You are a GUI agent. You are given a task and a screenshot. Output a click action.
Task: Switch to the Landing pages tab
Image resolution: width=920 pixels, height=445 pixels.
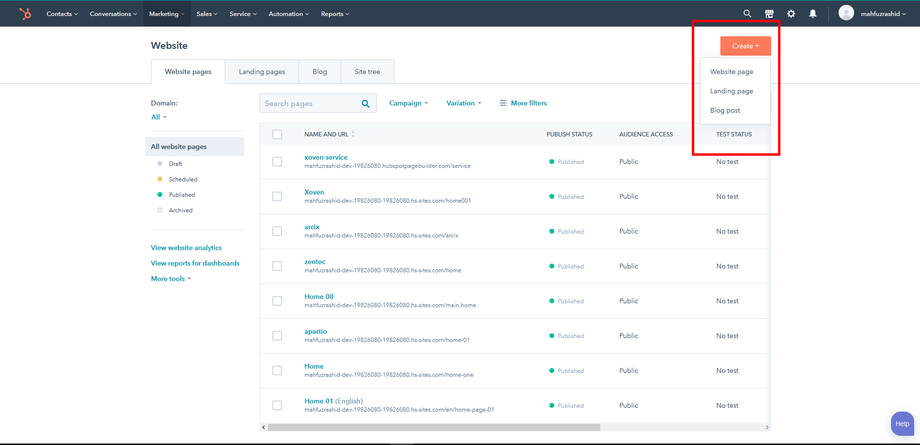262,72
